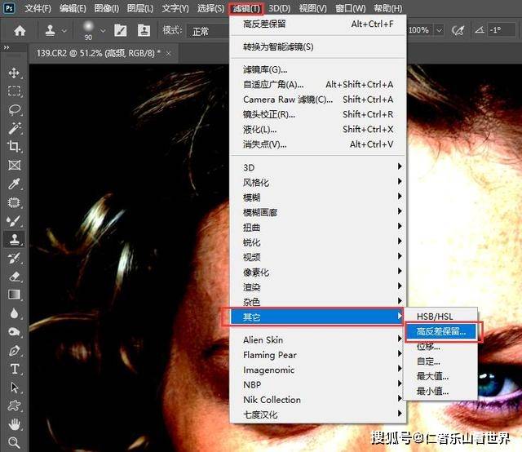Select the Move tool
This screenshot has width=522, height=452.
tap(14, 73)
